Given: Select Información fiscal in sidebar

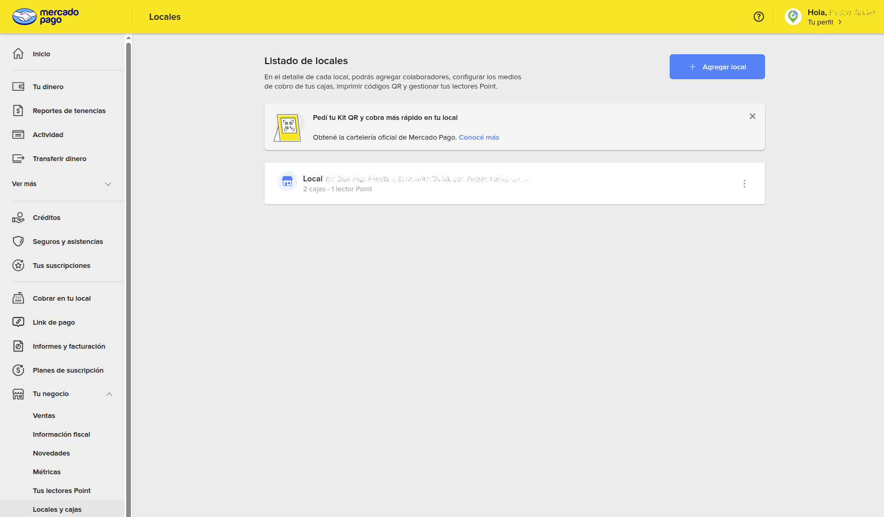Looking at the screenshot, I should pos(62,435).
